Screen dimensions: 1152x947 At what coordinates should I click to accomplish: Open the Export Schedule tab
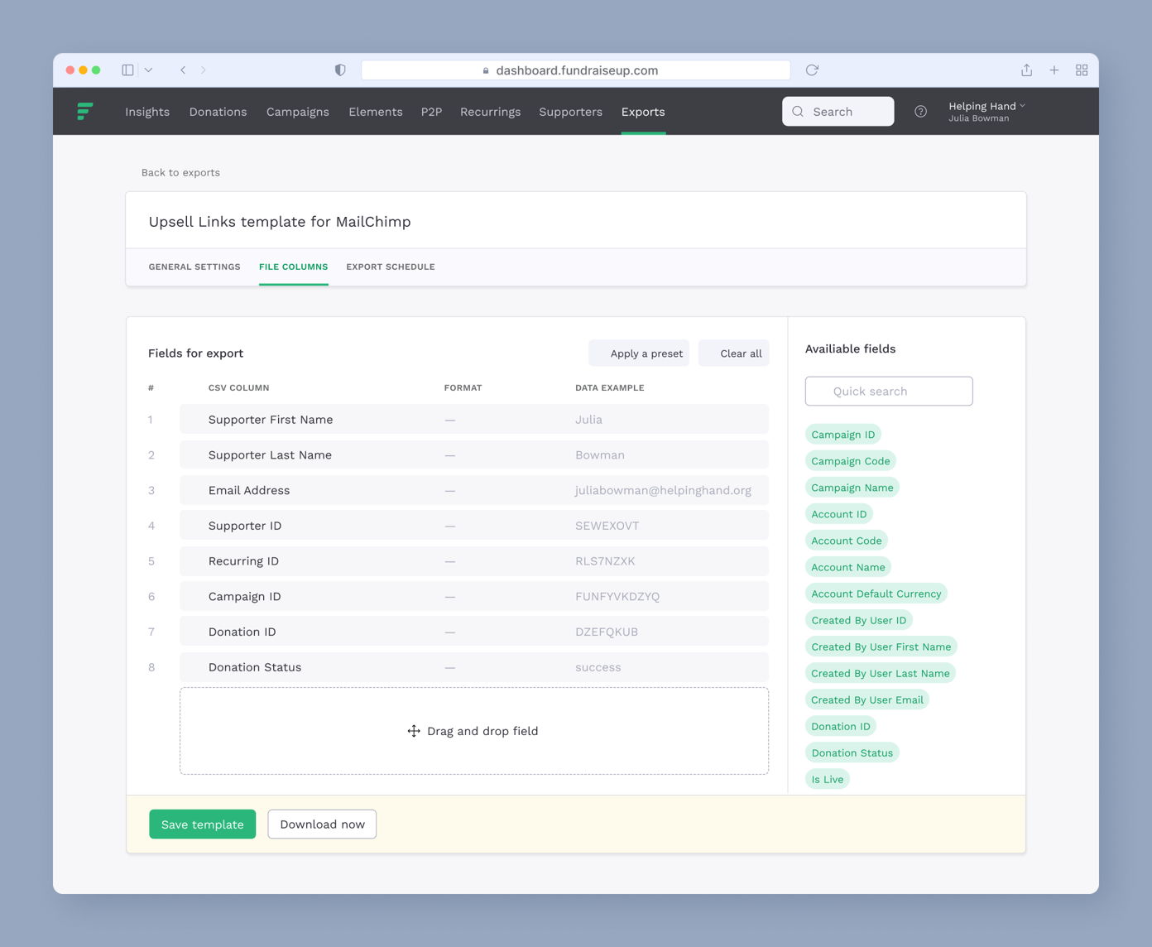391,267
